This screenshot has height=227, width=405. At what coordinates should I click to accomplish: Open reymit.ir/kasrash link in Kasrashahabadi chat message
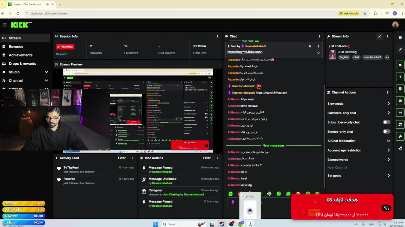coord(271,93)
